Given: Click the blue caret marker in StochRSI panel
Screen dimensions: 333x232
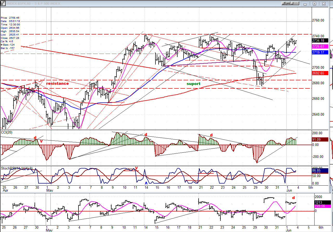Looking at the screenshot, I should 146,183.
